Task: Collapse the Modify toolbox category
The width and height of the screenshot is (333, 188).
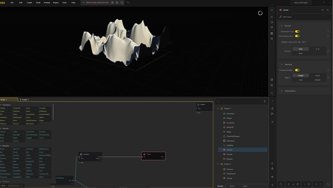Action: coord(1,146)
